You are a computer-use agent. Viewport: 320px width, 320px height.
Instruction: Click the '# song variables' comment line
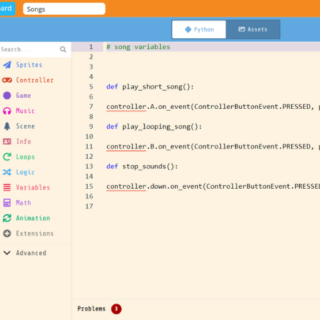click(138, 47)
